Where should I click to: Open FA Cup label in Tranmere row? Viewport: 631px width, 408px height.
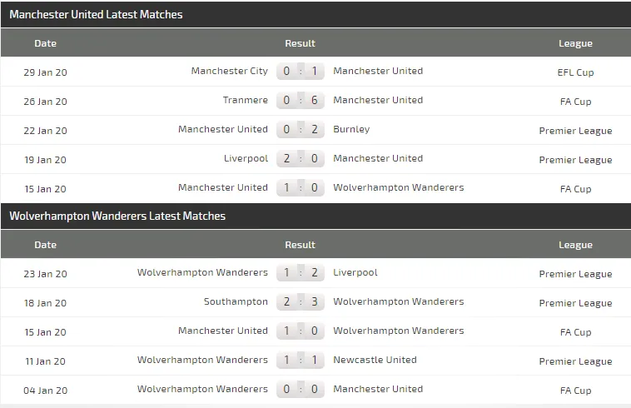pyautogui.click(x=575, y=102)
